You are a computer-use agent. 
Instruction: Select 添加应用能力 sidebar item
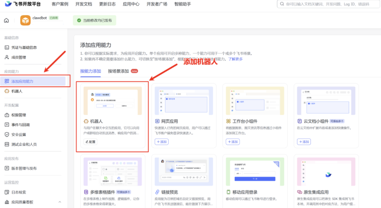coord(22,81)
